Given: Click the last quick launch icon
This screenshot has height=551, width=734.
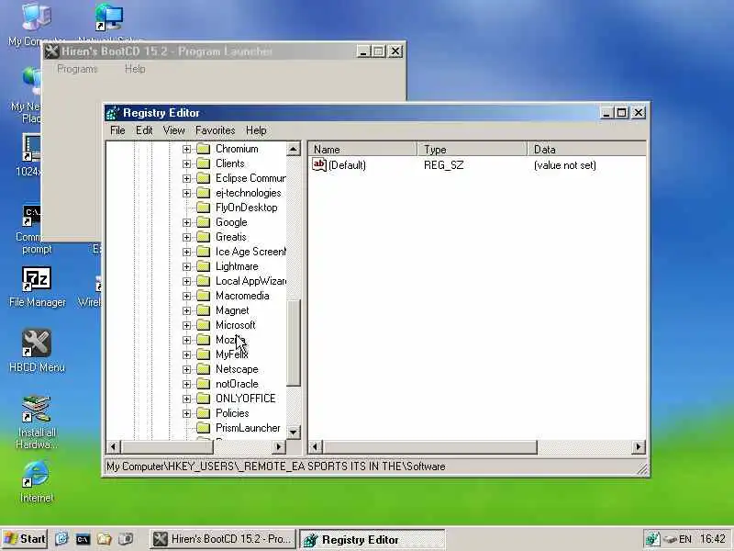Looking at the screenshot, I should (126, 539).
